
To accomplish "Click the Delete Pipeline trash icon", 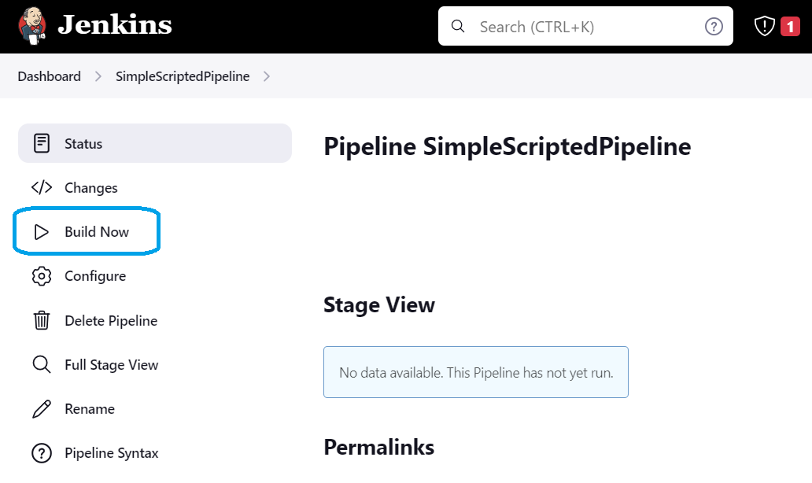I will point(42,320).
